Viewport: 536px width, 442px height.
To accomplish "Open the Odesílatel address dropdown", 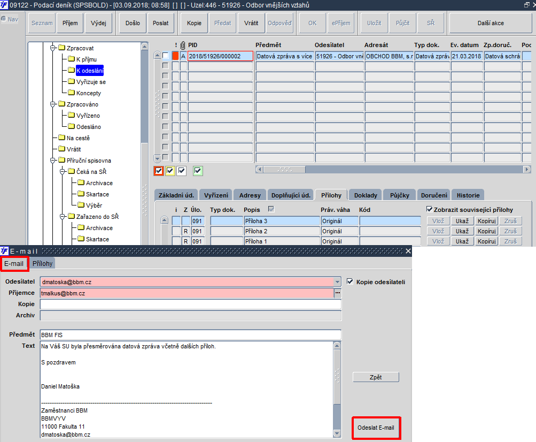I will (337, 282).
